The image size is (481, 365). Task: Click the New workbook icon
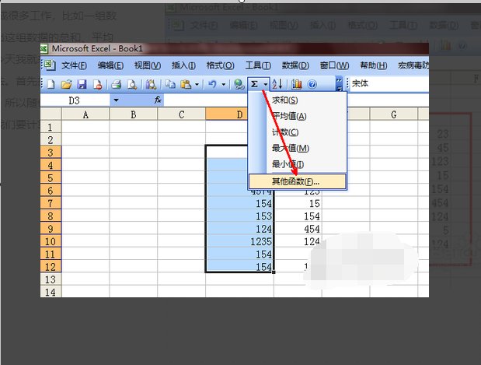(x=51, y=84)
